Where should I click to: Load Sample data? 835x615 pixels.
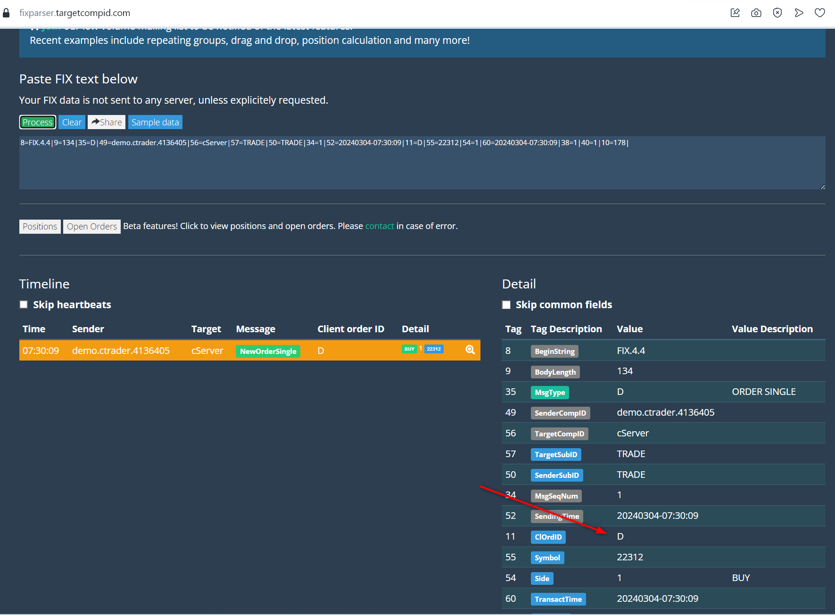(x=155, y=122)
